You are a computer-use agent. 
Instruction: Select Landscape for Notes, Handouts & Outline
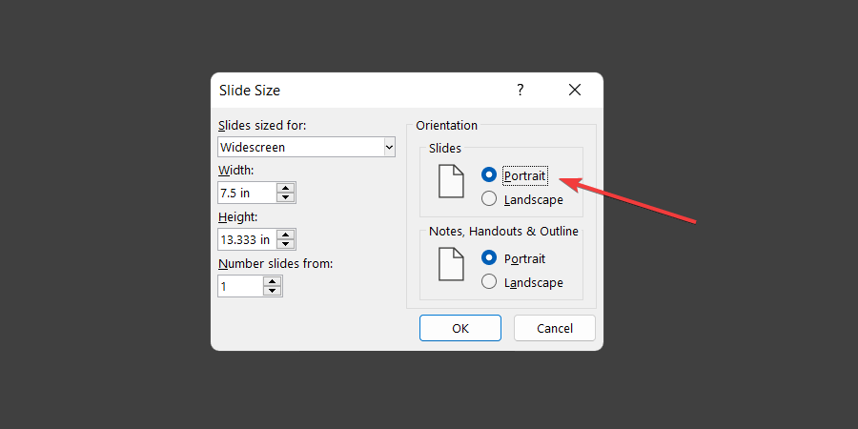click(489, 282)
